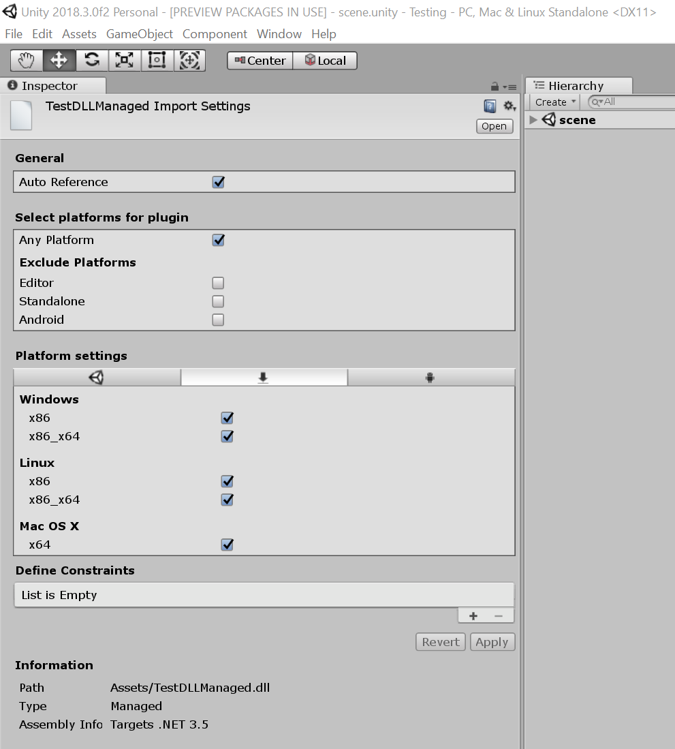
Task: Open the Create dropdown in Hierarchy
Action: 554,102
